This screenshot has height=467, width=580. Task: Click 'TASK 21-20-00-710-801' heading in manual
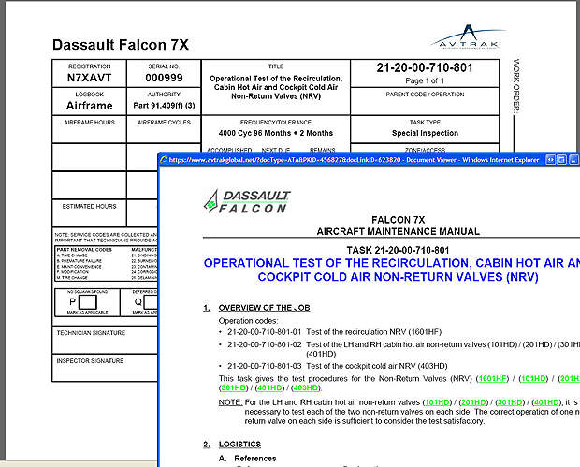tap(398, 250)
